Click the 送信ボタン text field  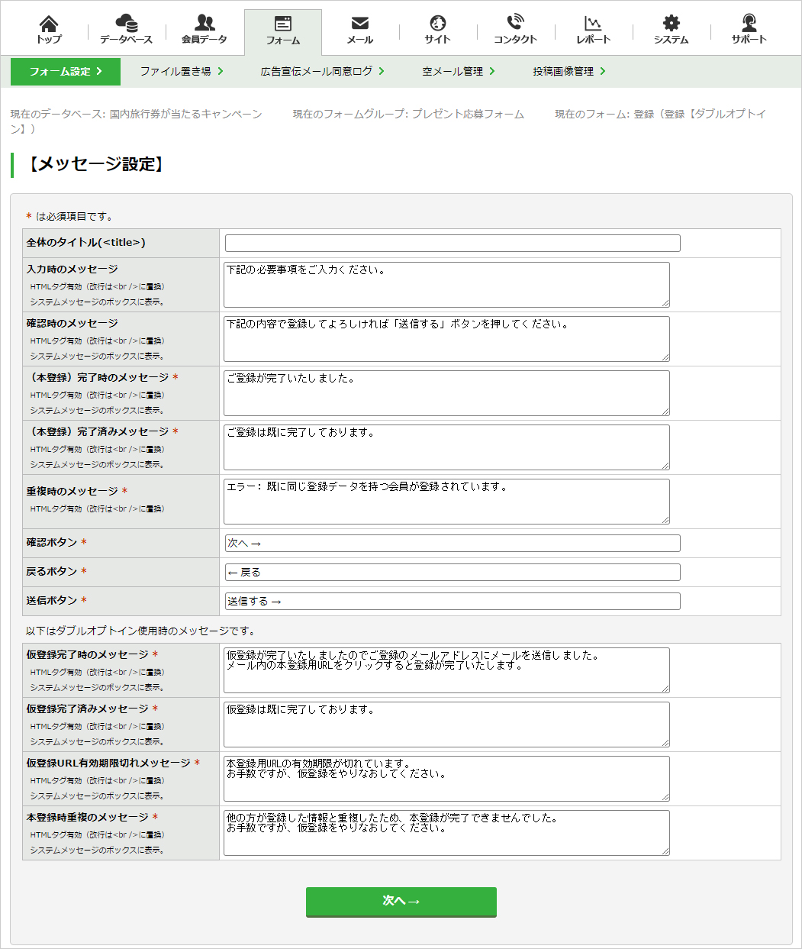pyautogui.click(x=453, y=601)
